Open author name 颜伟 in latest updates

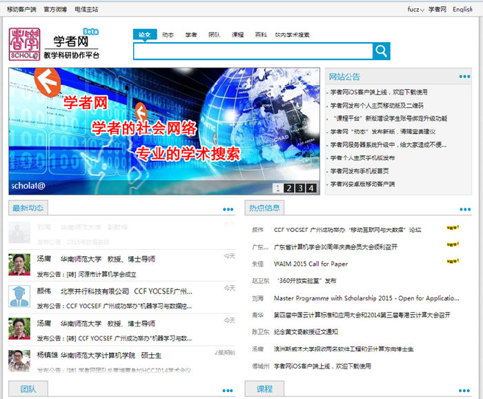point(44,291)
